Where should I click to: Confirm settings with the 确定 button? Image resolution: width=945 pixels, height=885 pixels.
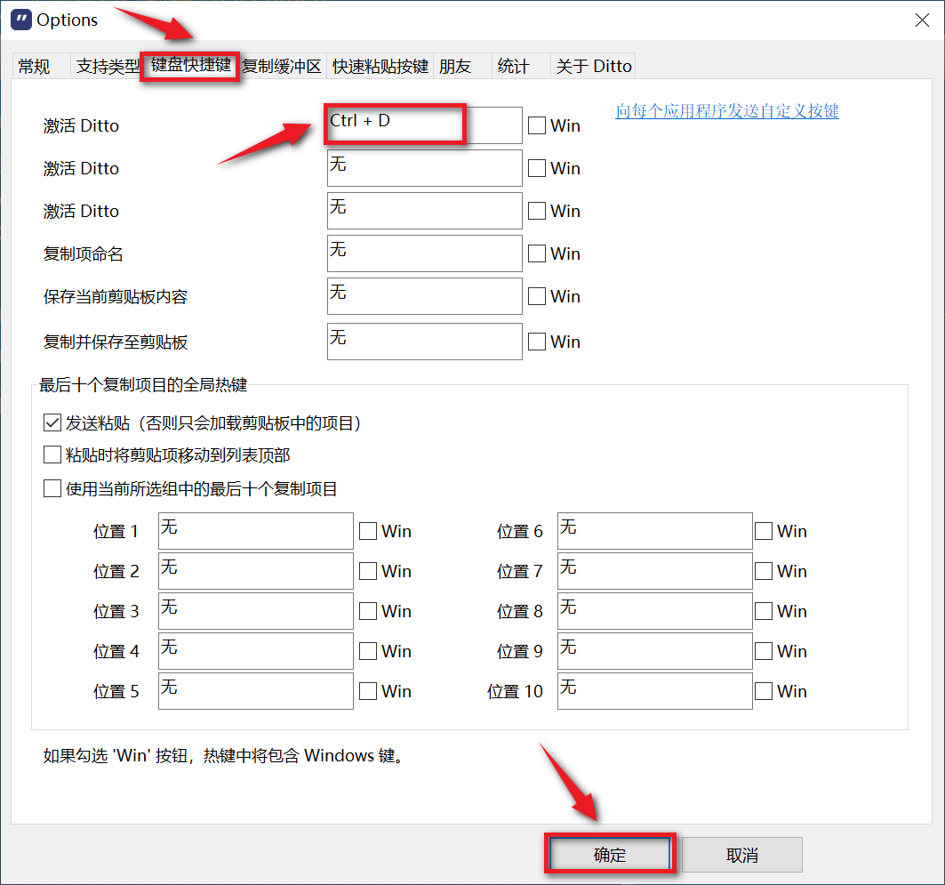610,854
